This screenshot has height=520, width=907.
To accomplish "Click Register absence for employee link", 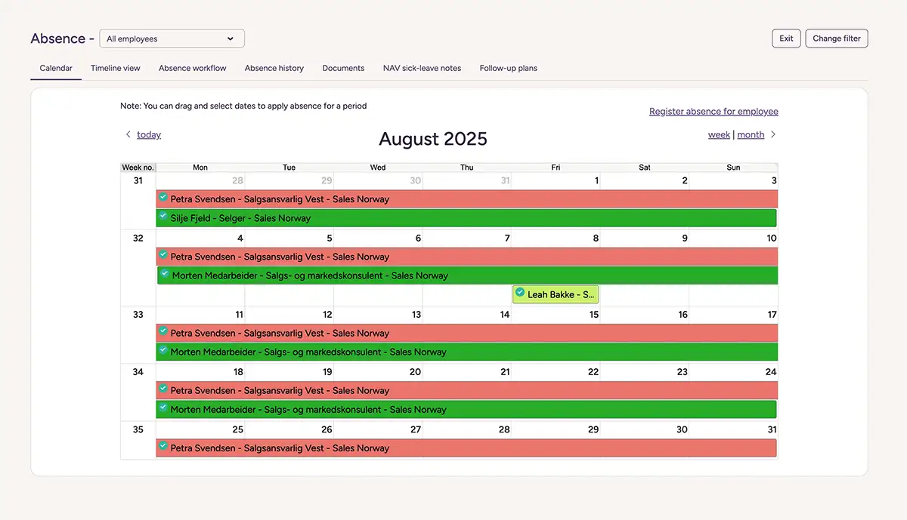I will pos(714,112).
